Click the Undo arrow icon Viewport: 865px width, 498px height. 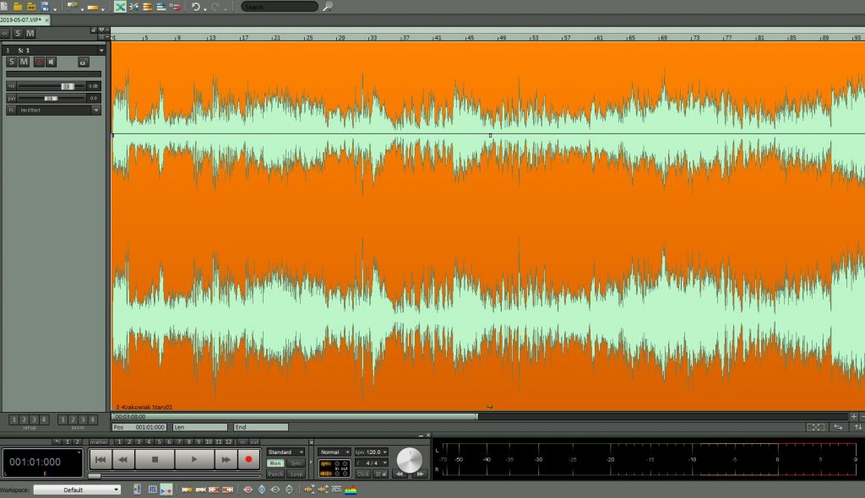click(x=195, y=7)
